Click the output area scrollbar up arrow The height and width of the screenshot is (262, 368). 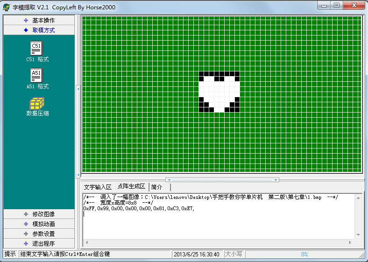point(358,197)
